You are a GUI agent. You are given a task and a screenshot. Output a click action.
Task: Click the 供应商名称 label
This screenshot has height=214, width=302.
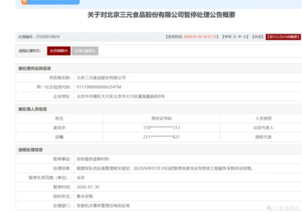pos(60,78)
